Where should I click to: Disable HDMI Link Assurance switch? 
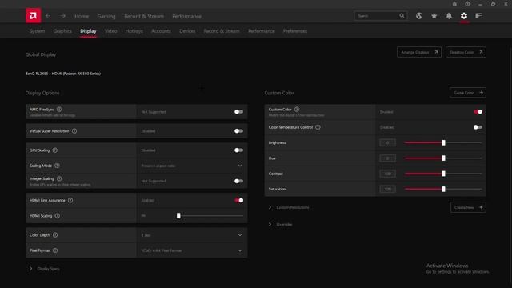point(238,200)
